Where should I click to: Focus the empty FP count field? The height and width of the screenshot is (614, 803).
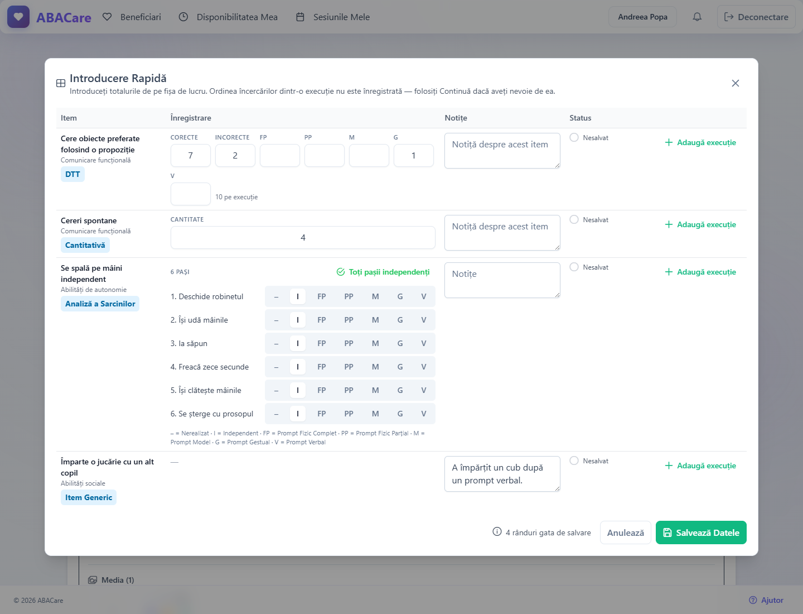[280, 156]
